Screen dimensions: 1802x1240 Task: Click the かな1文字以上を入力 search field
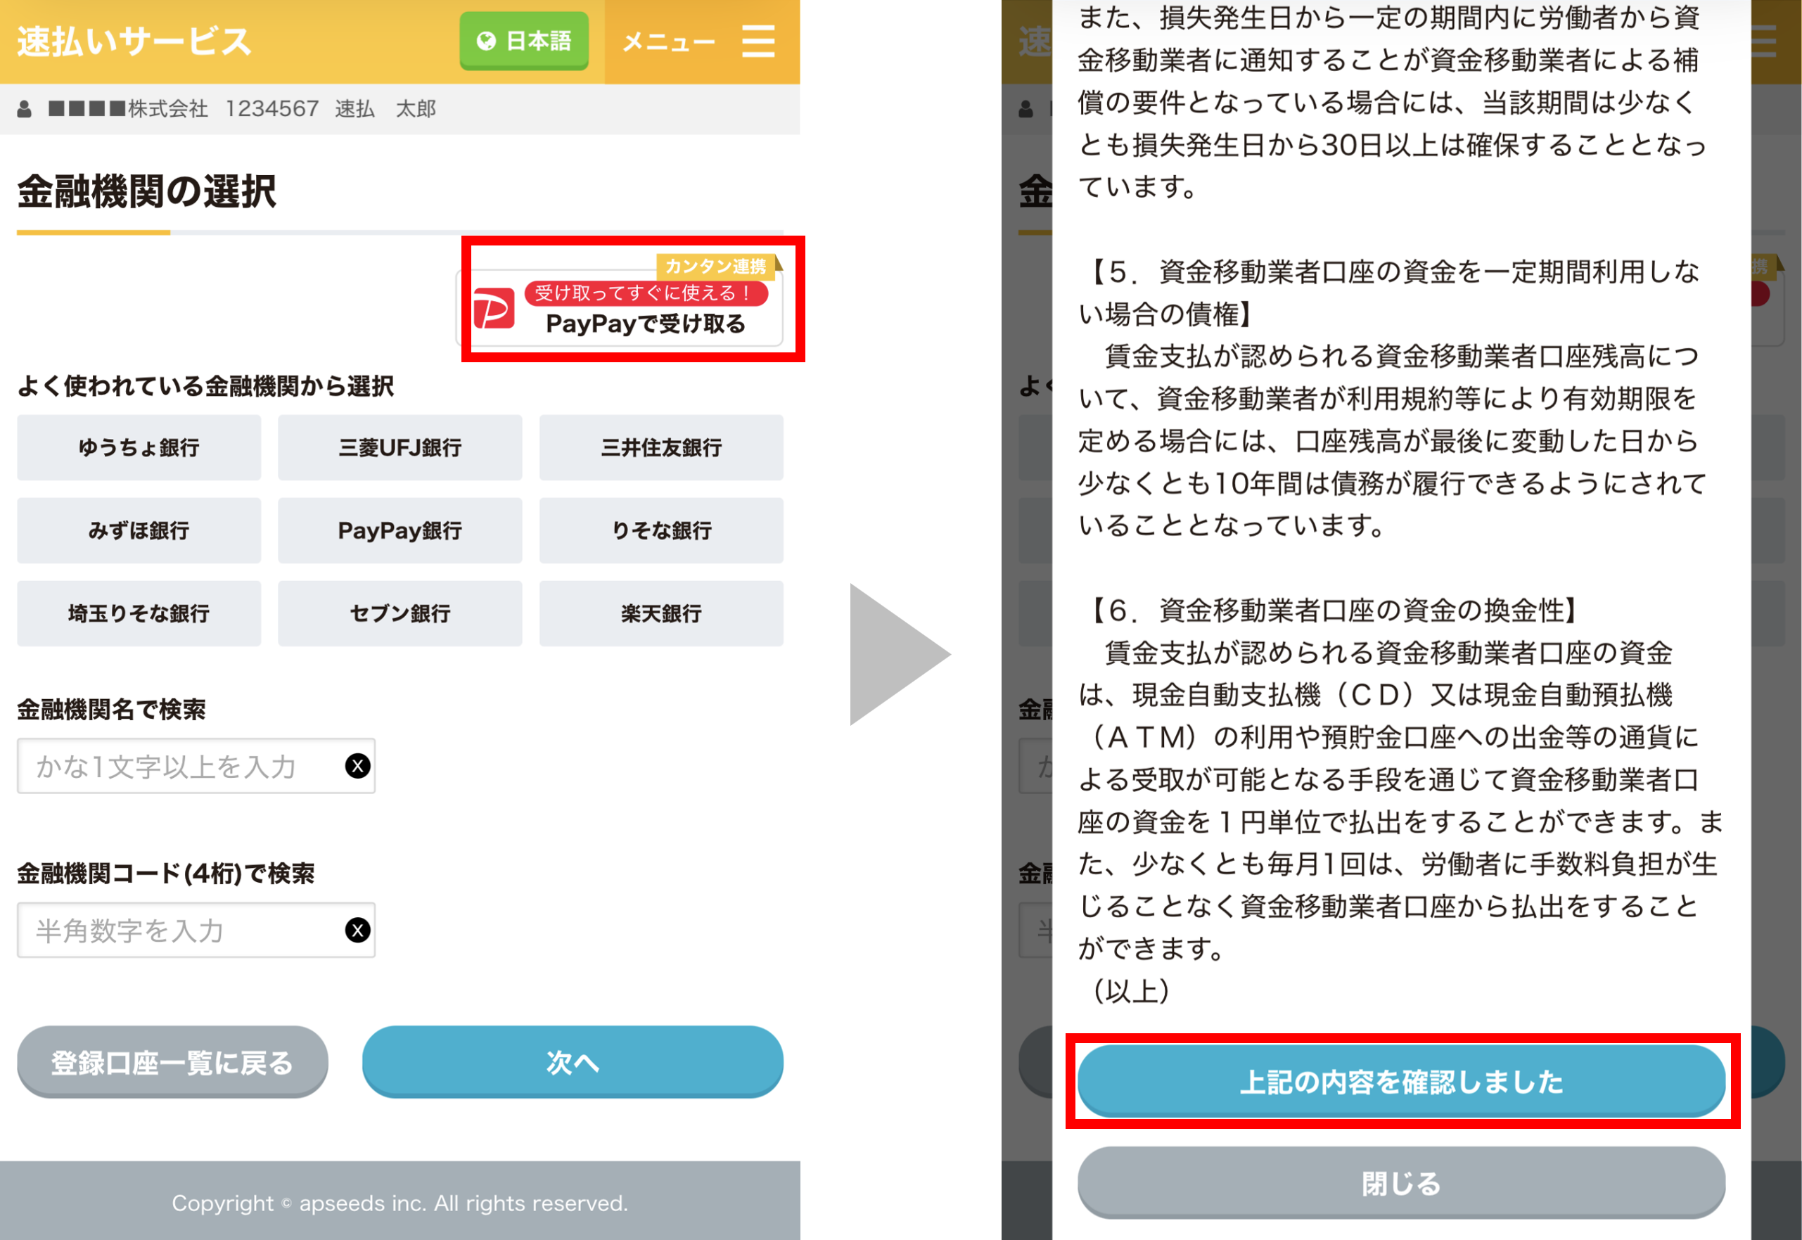196,766
